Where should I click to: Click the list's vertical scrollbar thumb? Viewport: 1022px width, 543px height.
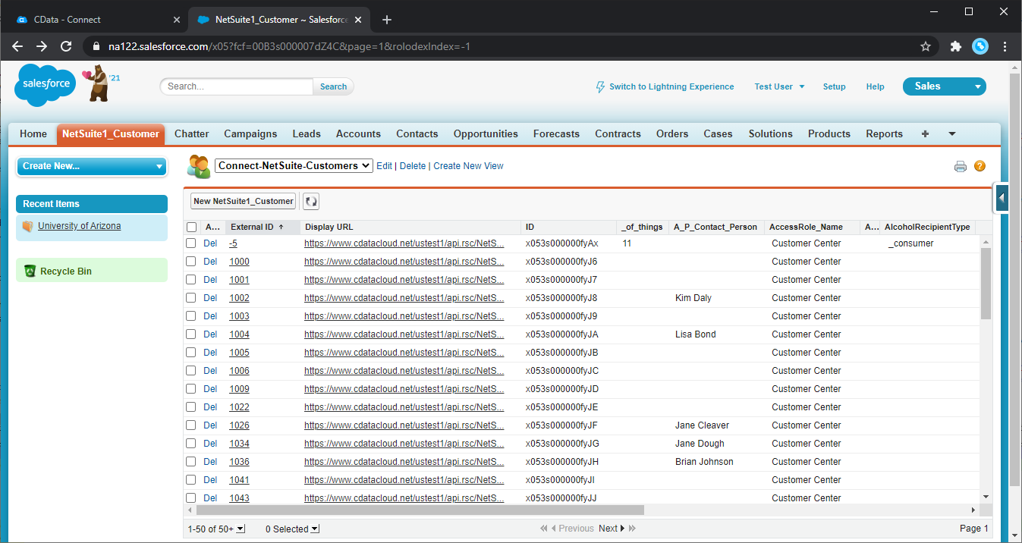pos(986,283)
